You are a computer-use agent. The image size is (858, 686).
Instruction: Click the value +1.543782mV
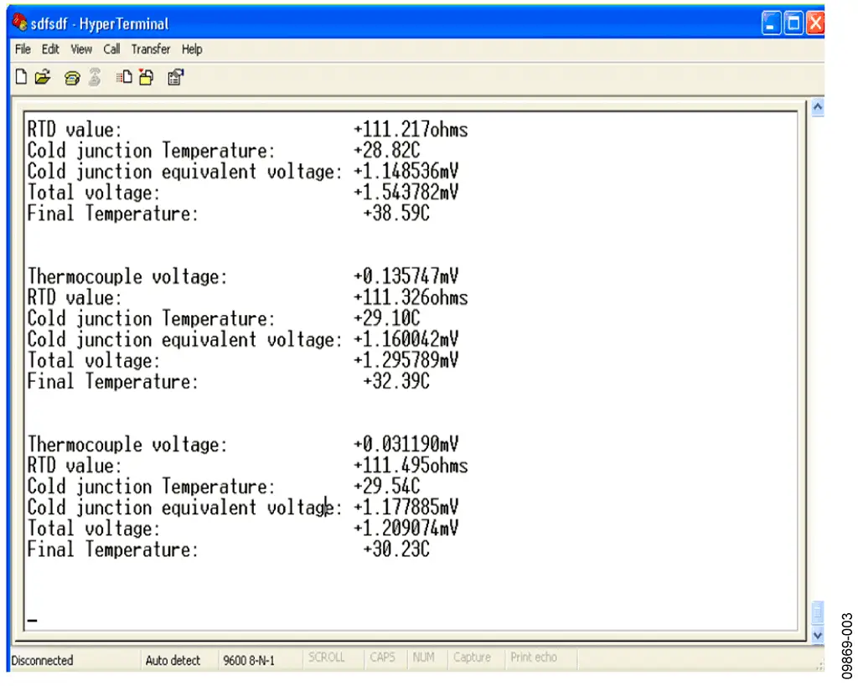(406, 192)
